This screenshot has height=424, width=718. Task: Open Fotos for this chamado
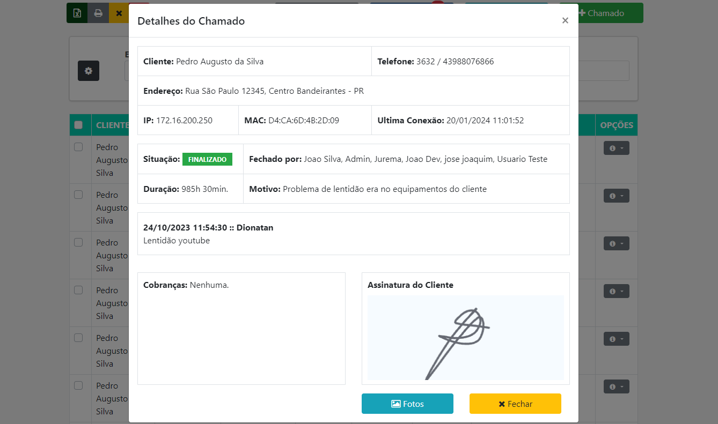pos(407,403)
